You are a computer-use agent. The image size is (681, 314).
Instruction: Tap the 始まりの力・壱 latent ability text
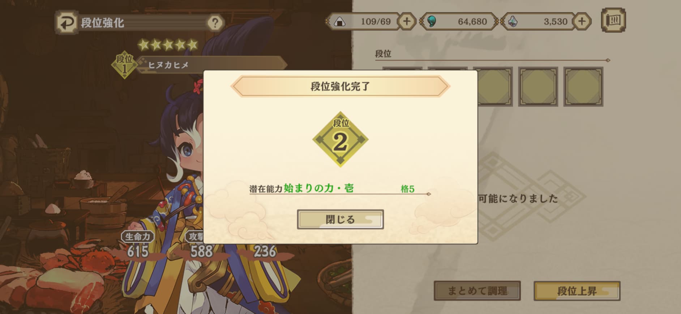(x=319, y=188)
